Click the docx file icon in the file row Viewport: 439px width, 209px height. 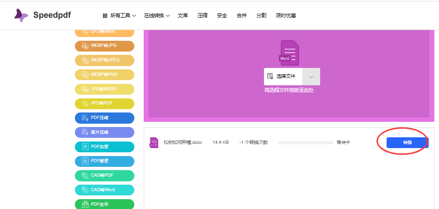coord(154,142)
